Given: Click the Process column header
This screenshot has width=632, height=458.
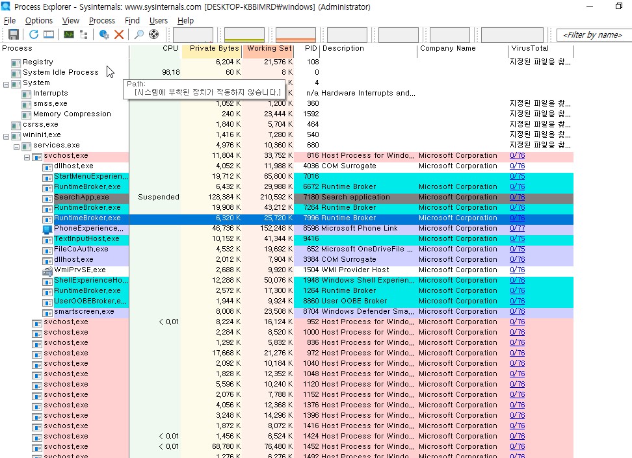Looking at the screenshot, I should [64, 48].
